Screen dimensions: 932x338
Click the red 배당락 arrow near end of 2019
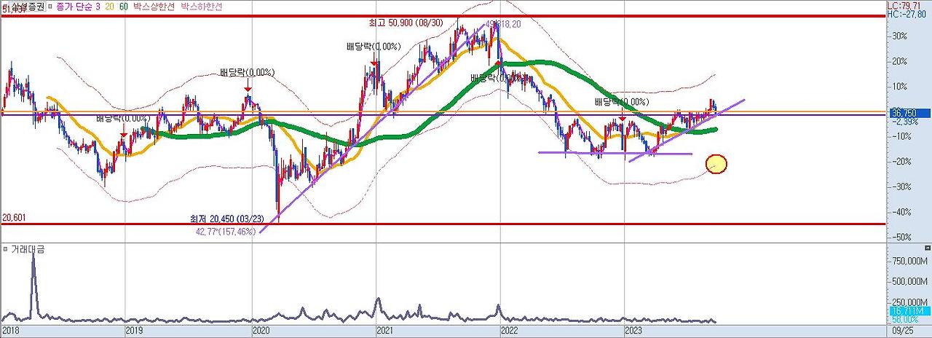(248, 89)
